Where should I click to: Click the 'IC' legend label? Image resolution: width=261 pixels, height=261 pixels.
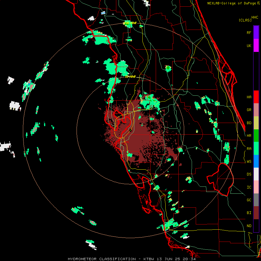pyautogui.click(x=249, y=187)
